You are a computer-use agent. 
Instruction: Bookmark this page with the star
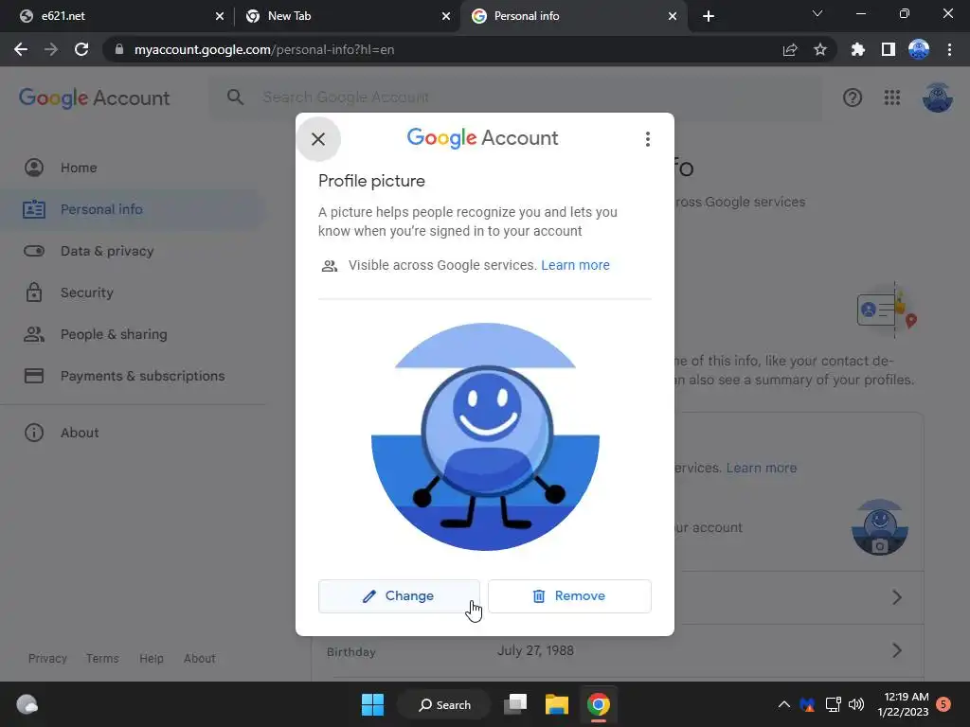[x=820, y=49]
